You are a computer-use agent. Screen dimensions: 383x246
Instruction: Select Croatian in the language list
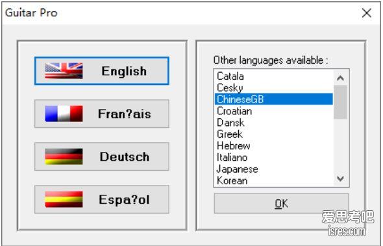pyautogui.click(x=273, y=111)
